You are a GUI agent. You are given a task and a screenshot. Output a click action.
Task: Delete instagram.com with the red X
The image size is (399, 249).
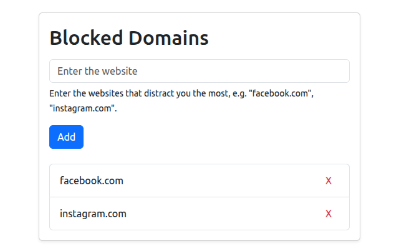pyautogui.click(x=329, y=214)
